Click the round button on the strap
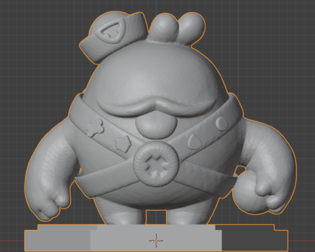The image size is (315, 252). (x=222, y=123)
